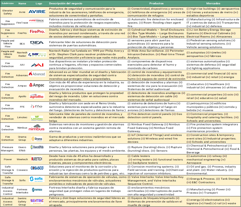Click the Limotec name cell

pos(22,117)
